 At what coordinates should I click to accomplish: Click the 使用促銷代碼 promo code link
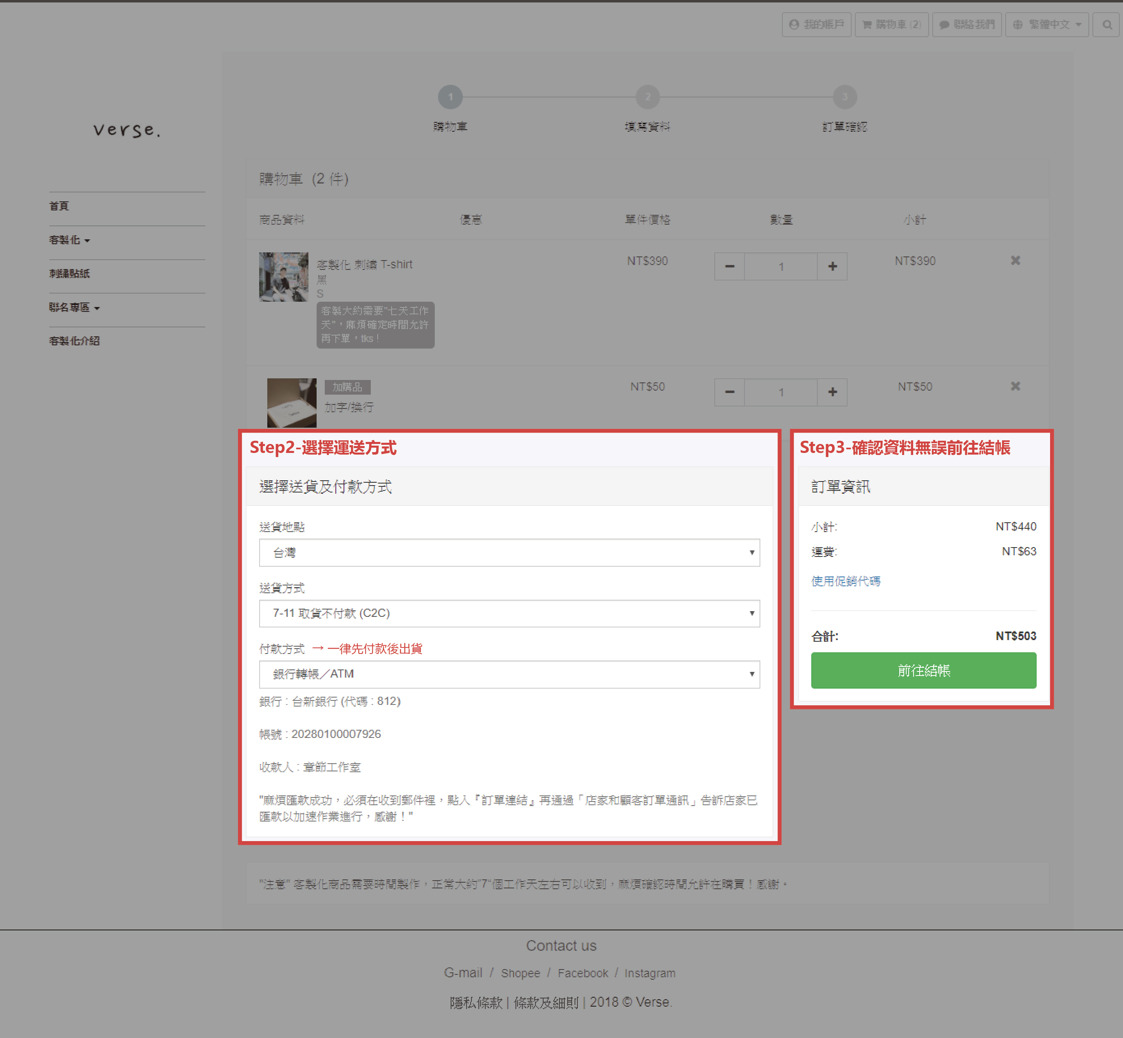[846, 581]
